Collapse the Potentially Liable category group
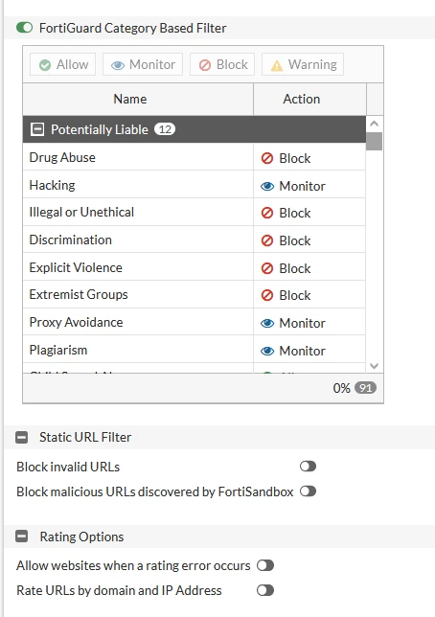Image resolution: width=435 pixels, height=617 pixels. tap(37, 129)
